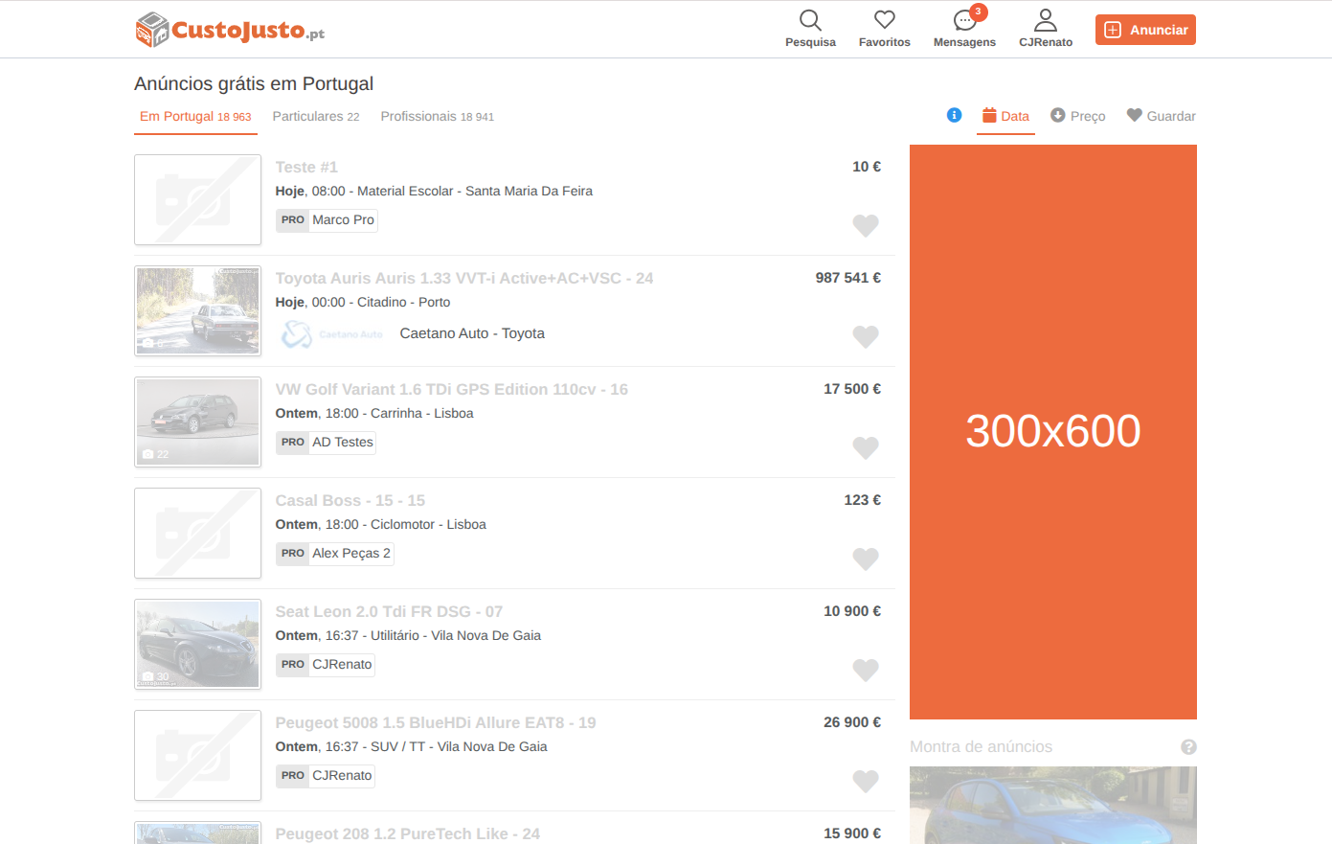
Task: Click the CustoJusto.pt logo
Action: 230,31
